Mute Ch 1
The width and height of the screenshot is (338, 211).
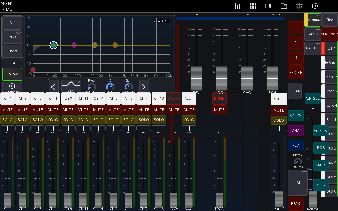(x=8, y=110)
